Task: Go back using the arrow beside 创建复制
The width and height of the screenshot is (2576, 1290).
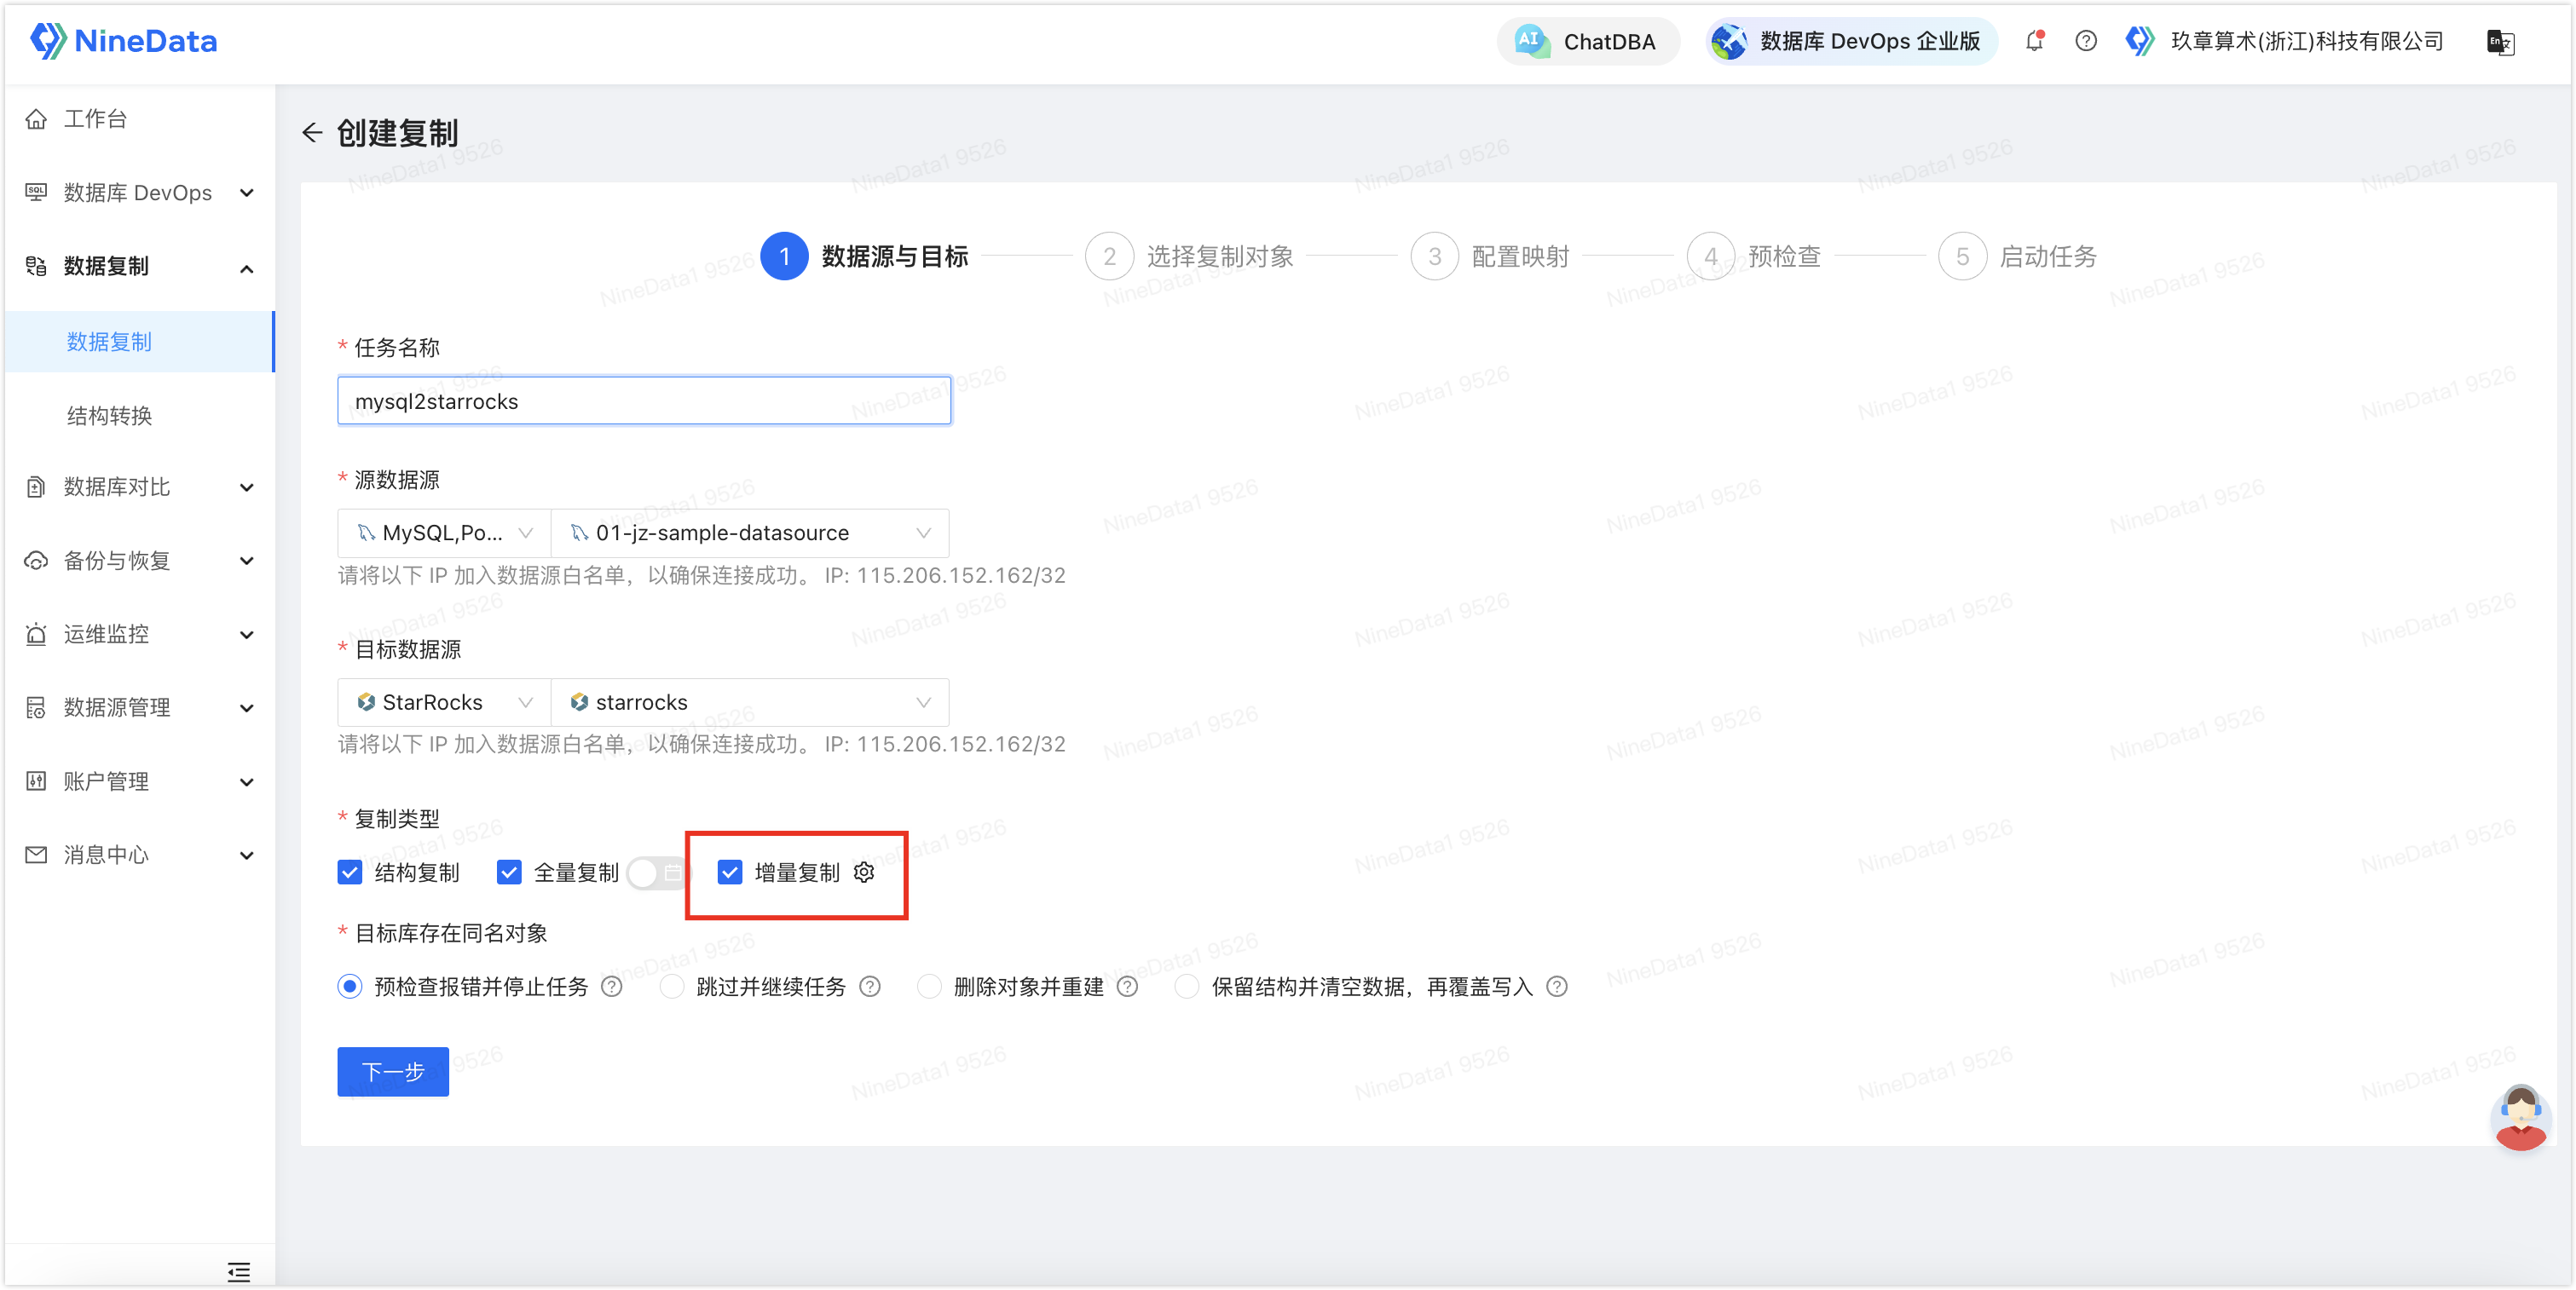Action: [x=312, y=133]
